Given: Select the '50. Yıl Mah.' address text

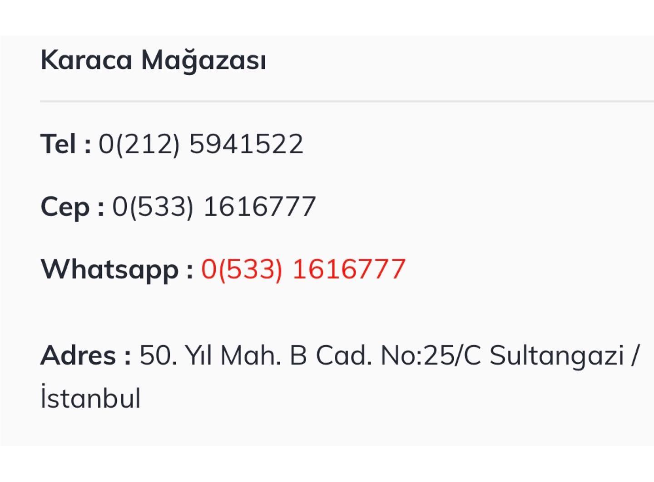Looking at the screenshot, I should click(210, 355).
